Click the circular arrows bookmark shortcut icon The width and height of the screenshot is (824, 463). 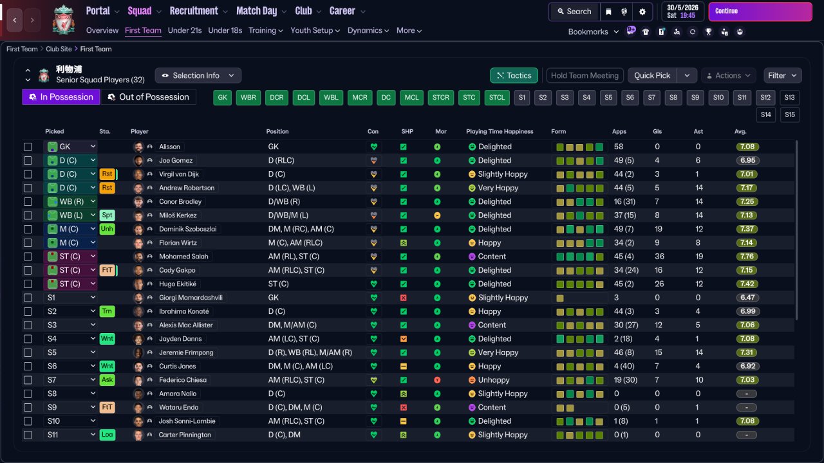(x=693, y=31)
